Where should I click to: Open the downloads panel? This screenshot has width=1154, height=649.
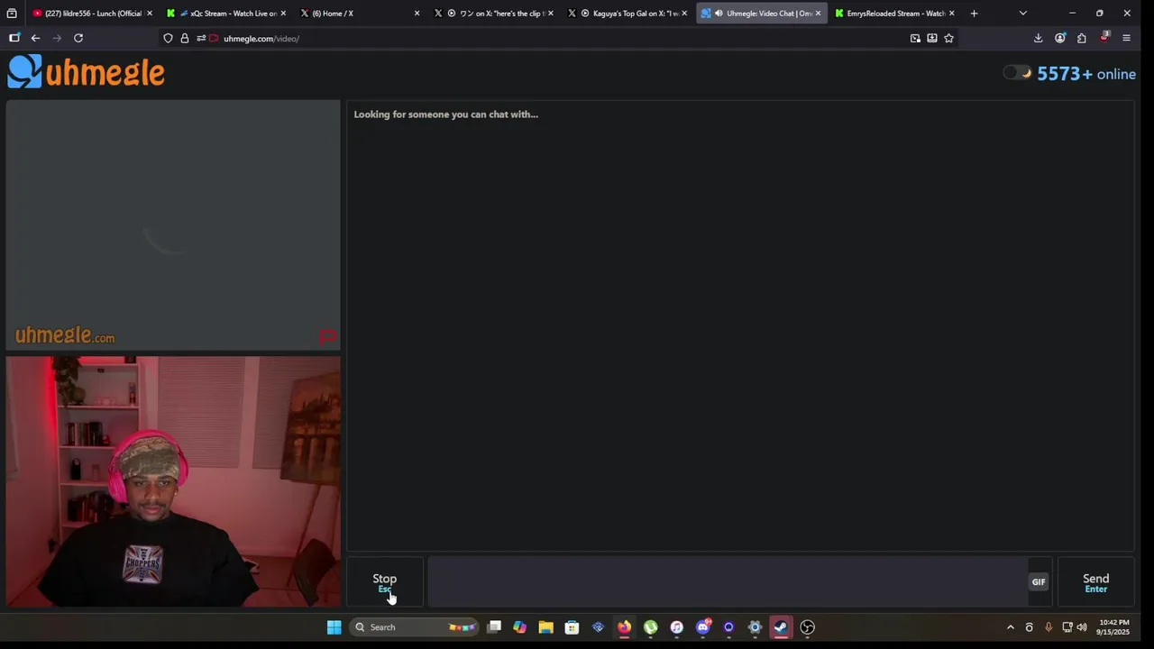click(1038, 38)
